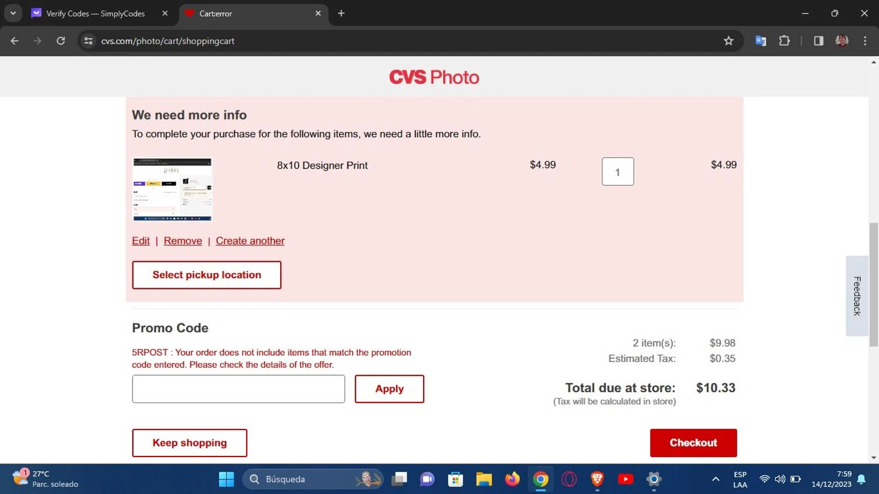Open the Feedback side tab
This screenshot has width=879, height=494.
pyautogui.click(x=857, y=296)
